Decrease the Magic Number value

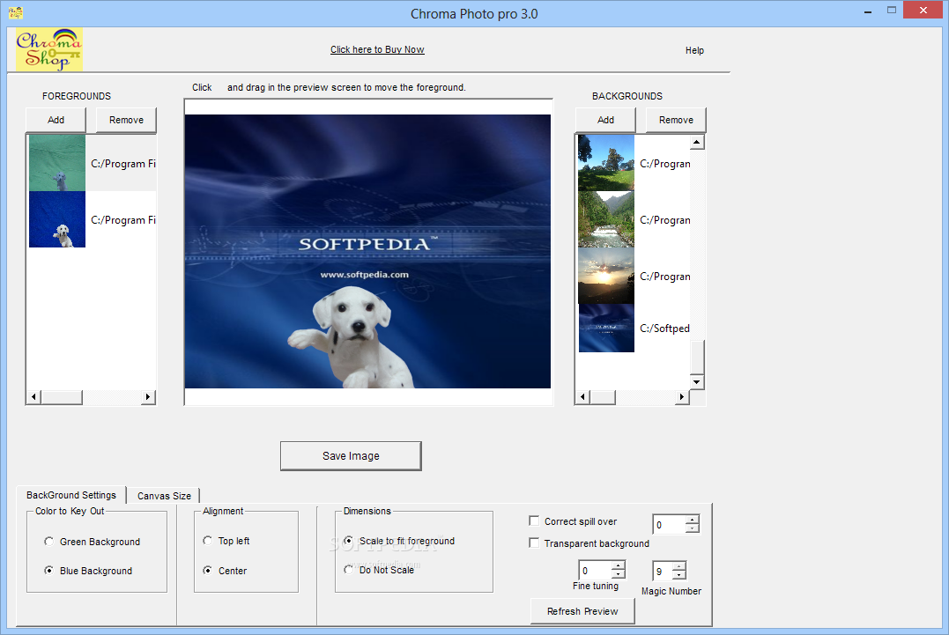coord(679,574)
